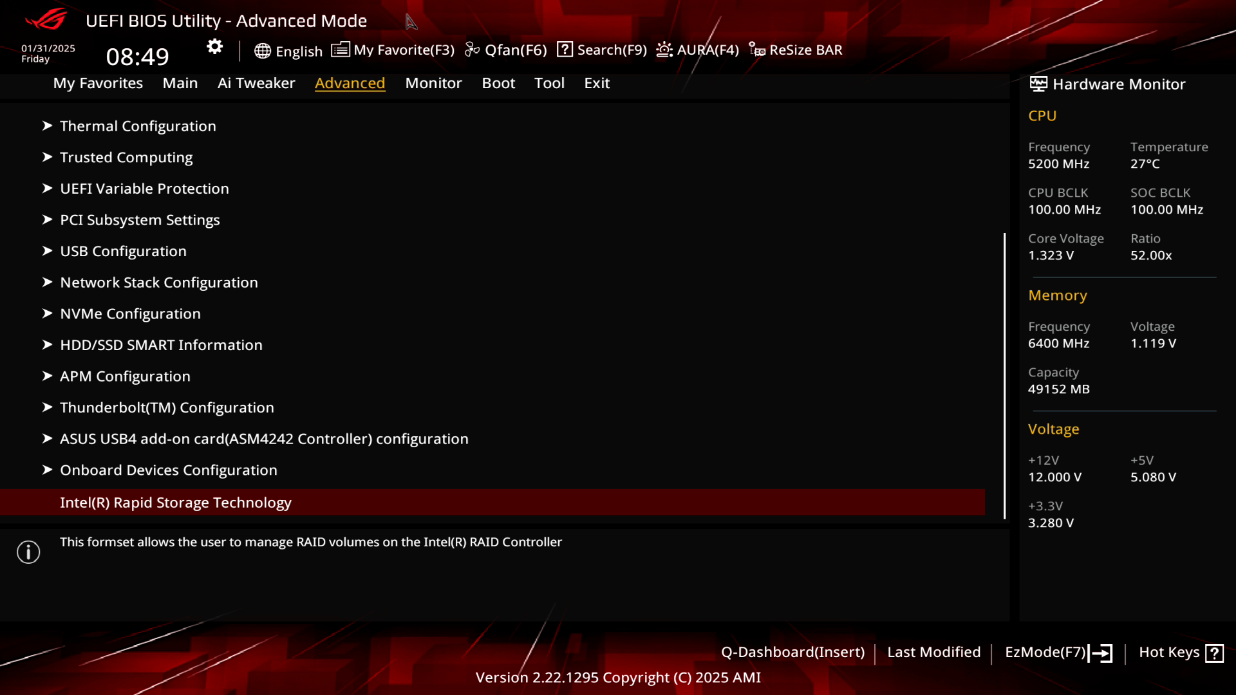Expand Onboard Devices Configuration menu

[168, 469]
